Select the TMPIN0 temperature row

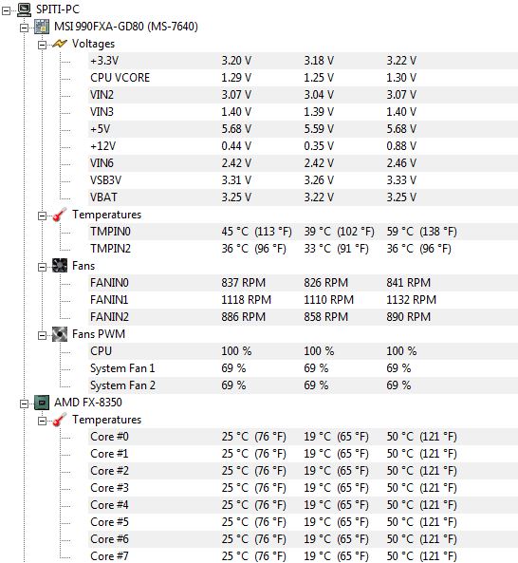tap(303, 232)
